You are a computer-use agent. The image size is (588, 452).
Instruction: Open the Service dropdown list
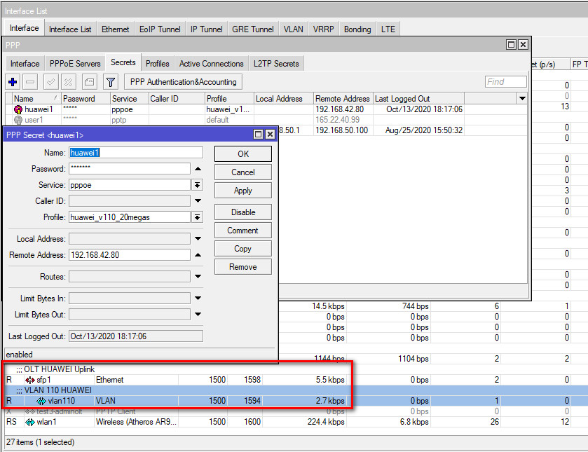click(x=198, y=185)
